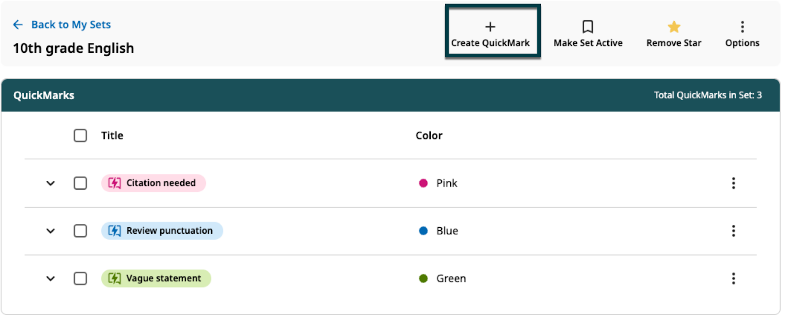Check the Citation needed checkbox
The image size is (788, 318).
80,183
